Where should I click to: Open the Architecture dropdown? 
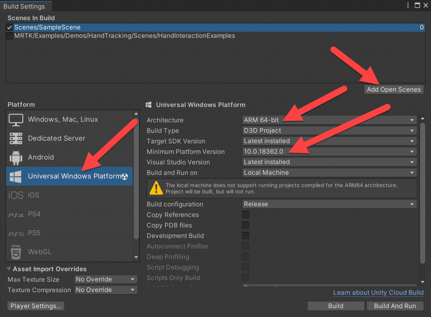329,120
